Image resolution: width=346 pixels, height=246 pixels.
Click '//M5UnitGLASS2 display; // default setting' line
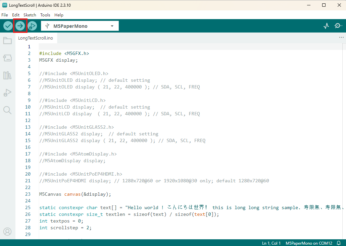(99, 134)
